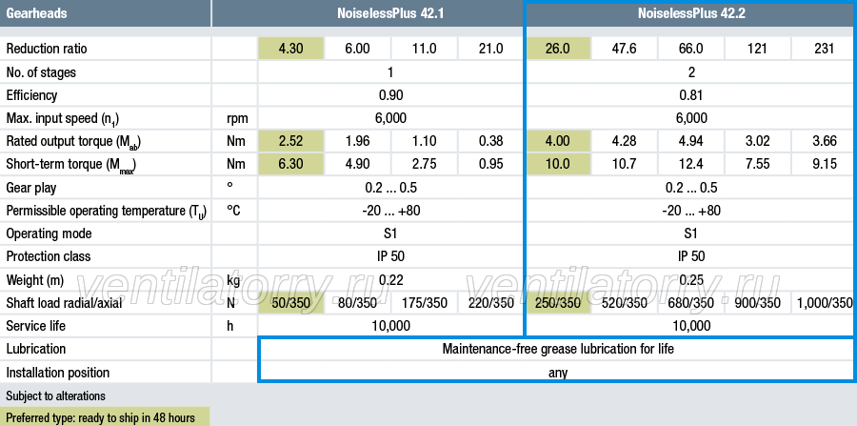857x426 pixels.
Task: Click the Efficiency row label
Action: click(31, 95)
